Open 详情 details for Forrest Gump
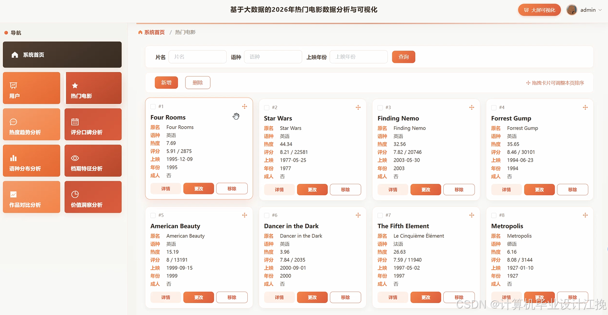This screenshot has height=315, width=608. tap(507, 190)
